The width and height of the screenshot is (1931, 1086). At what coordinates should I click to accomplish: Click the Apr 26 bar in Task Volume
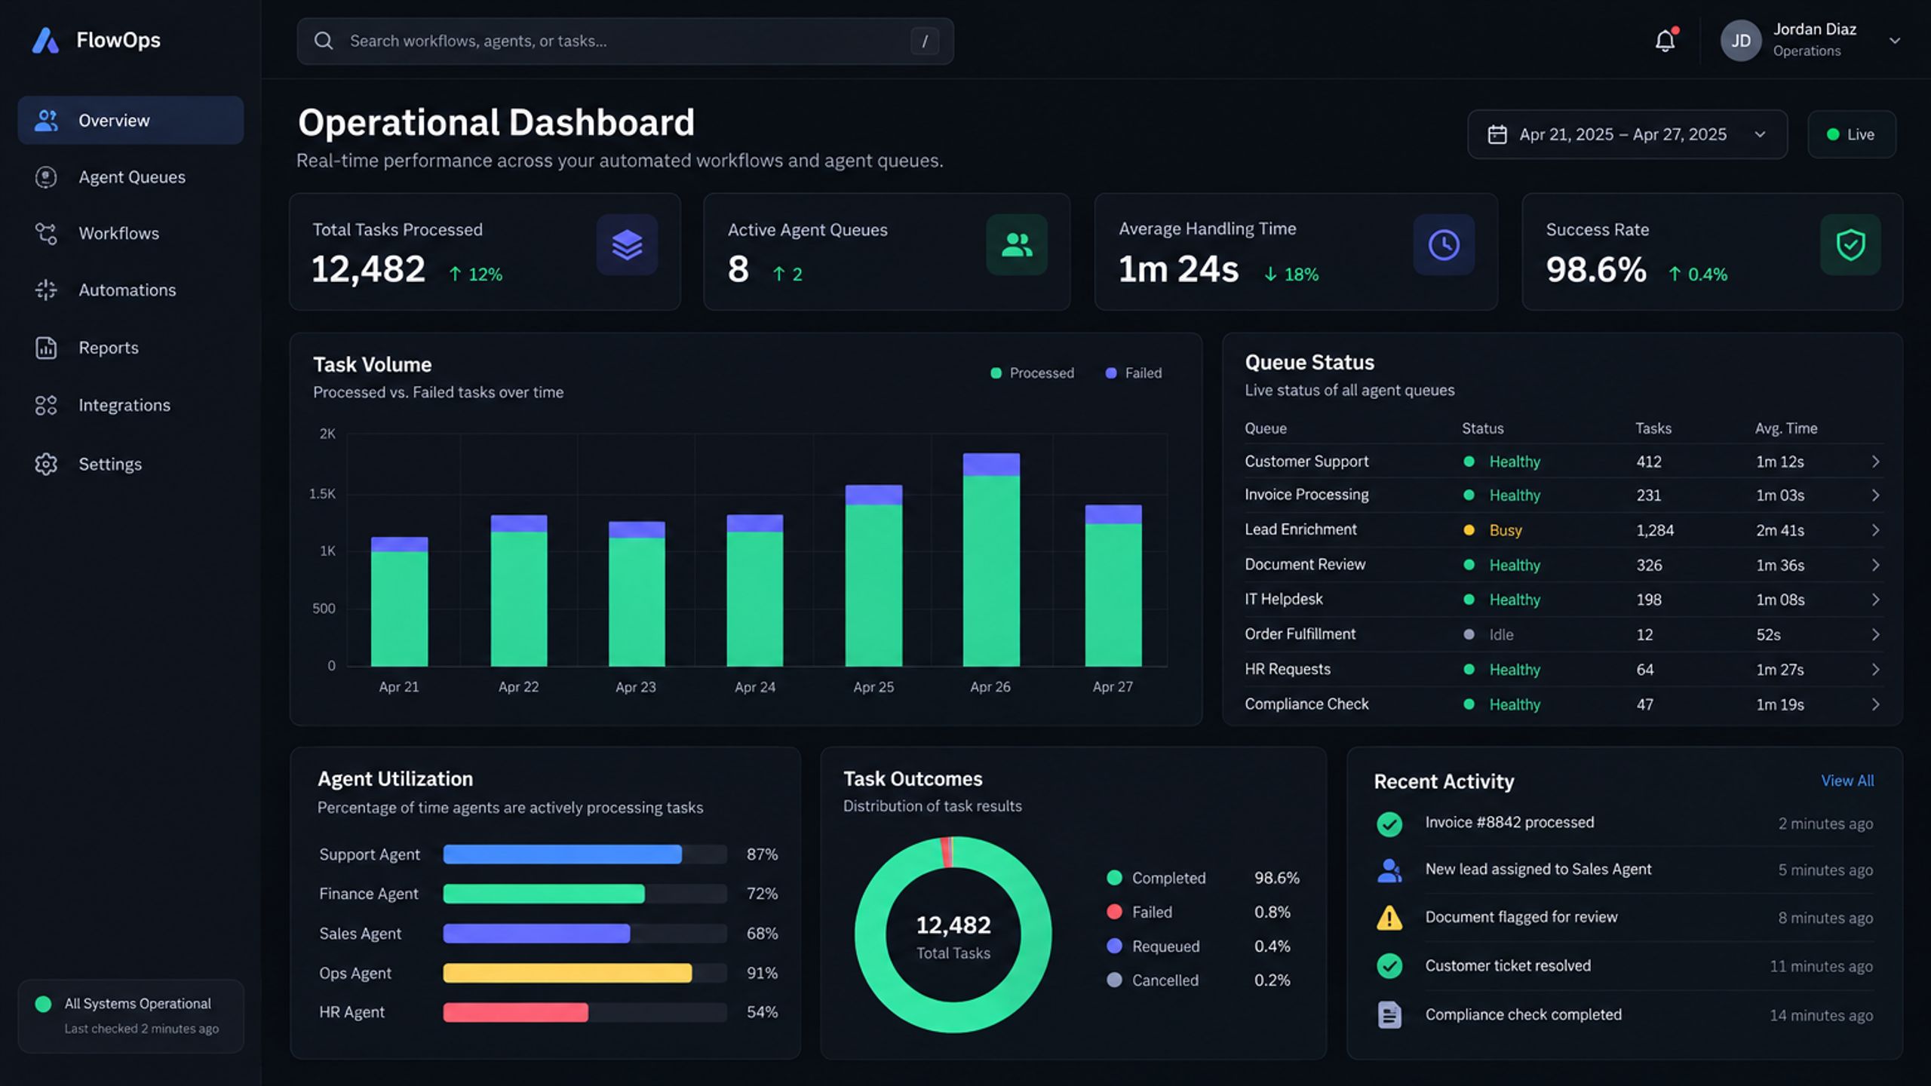(x=991, y=560)
